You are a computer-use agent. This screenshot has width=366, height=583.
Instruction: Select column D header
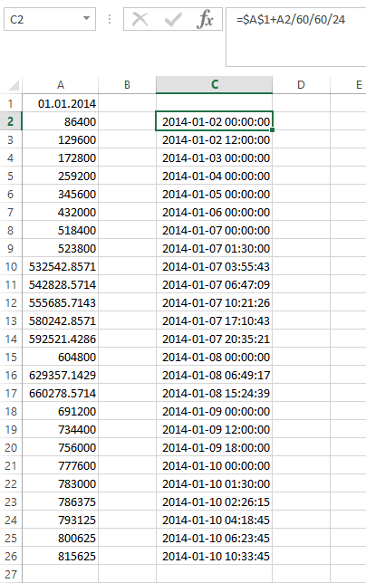tap(302, 85)
